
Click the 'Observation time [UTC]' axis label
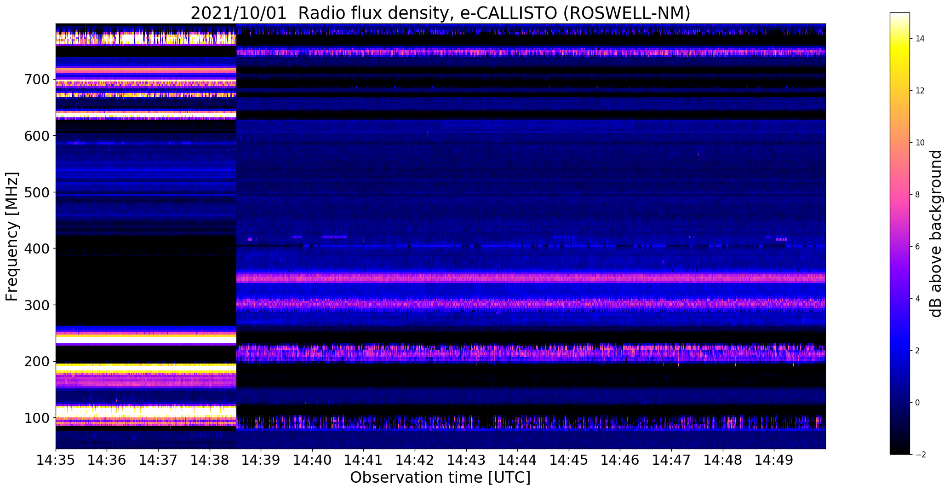pyautogui.click(x=441, y=478)
